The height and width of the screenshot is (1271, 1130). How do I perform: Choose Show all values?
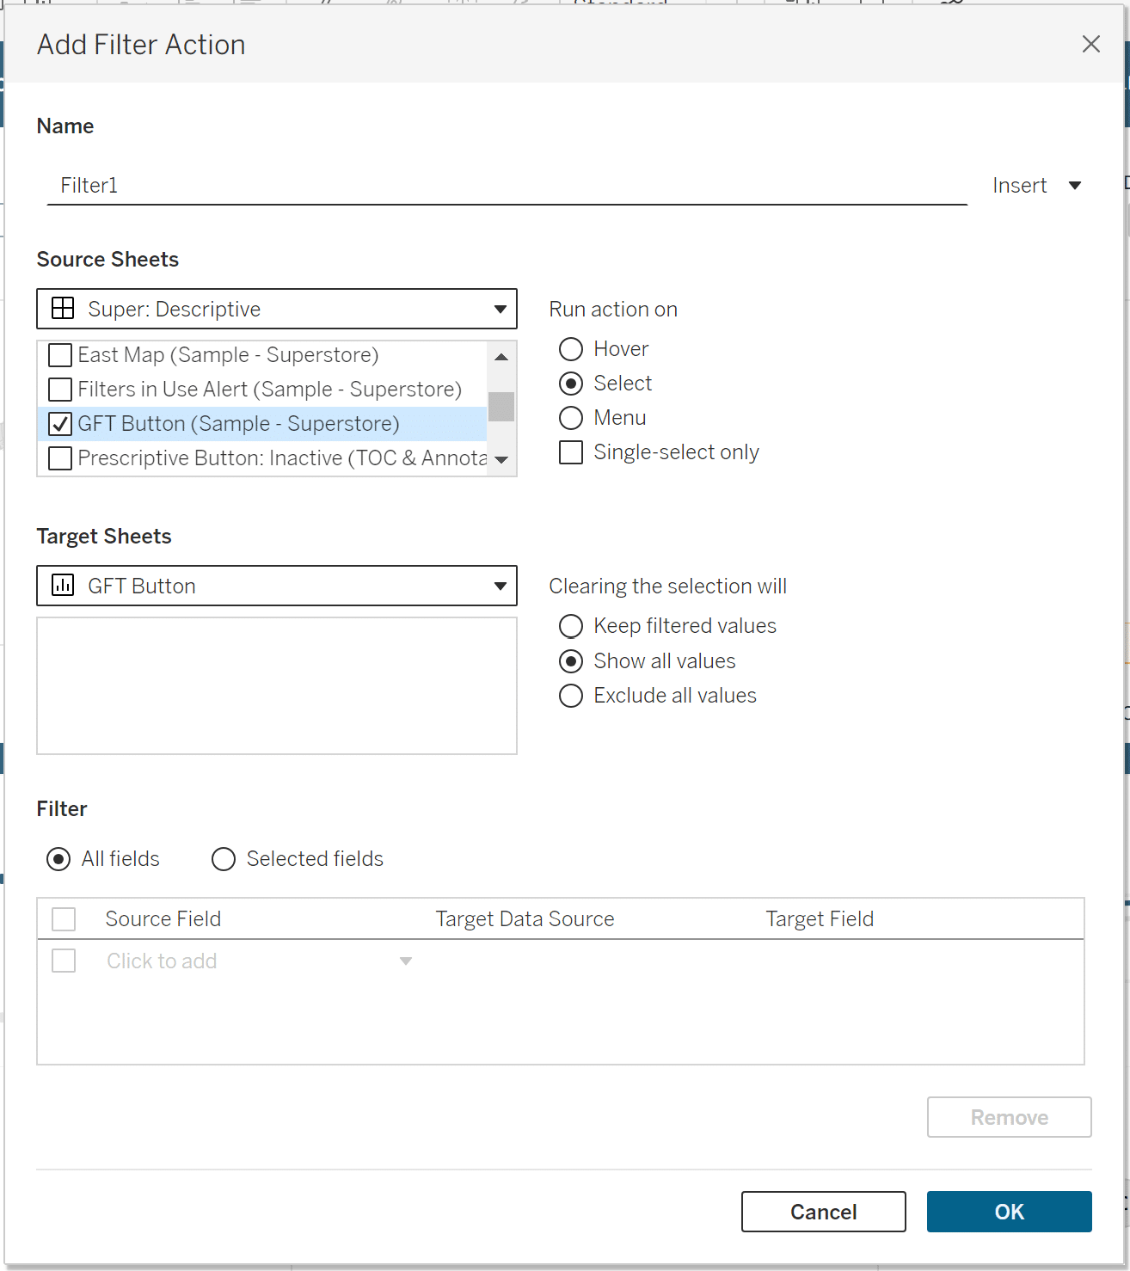point(571,661)
